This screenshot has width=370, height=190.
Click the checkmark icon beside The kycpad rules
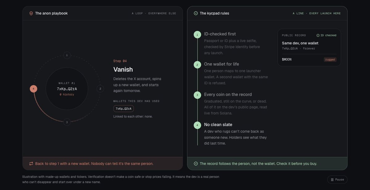click(x=196, y=13)
